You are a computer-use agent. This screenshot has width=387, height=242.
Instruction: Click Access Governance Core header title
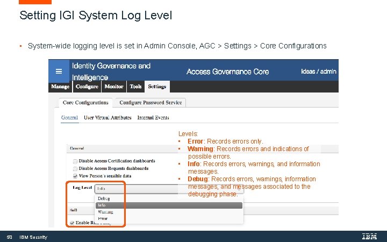pyautogui.click(x=227, y=72)
